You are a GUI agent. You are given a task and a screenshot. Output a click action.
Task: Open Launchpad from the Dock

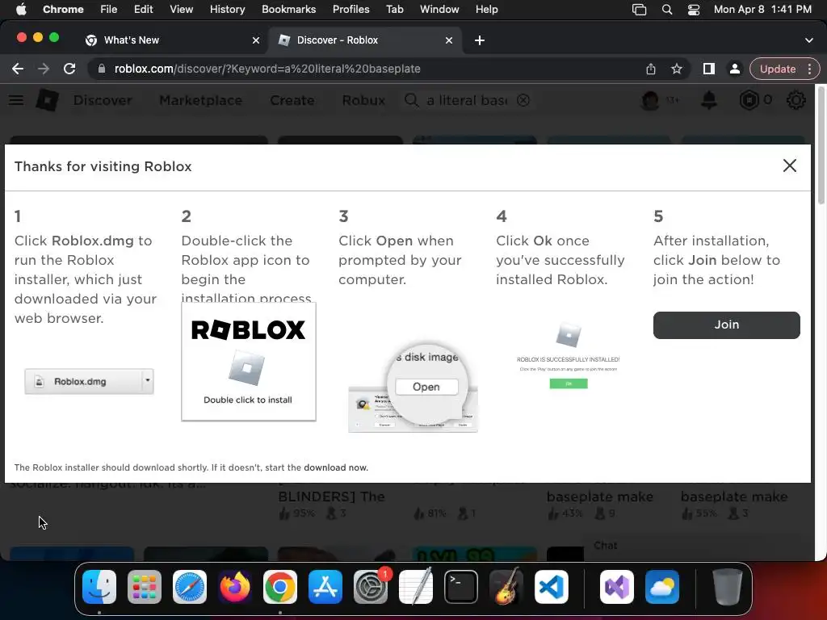[x=144, y=587]
